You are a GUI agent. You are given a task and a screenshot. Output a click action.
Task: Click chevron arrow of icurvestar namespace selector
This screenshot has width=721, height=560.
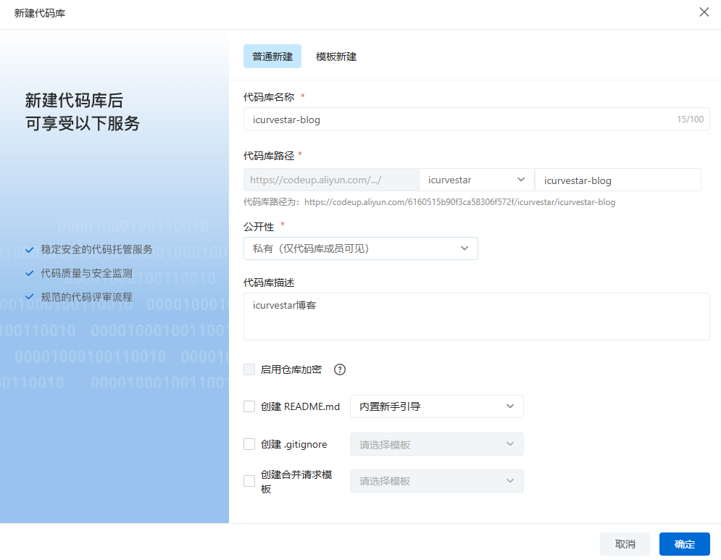coord(521,180)
